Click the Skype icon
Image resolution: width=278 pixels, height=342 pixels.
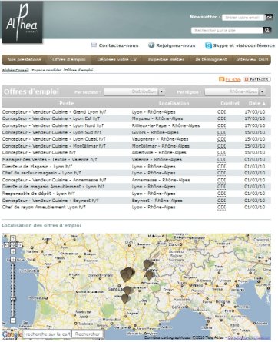pyautogui.click(x=208, y=45)
